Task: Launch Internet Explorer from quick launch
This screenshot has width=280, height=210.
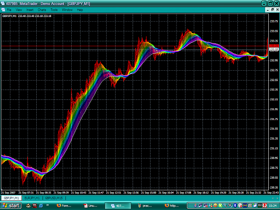Action: [41, 206]
